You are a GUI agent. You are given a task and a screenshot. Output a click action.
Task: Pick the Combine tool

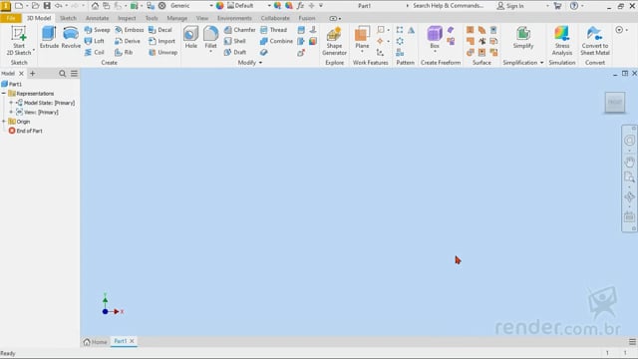(x=276, y=41)
